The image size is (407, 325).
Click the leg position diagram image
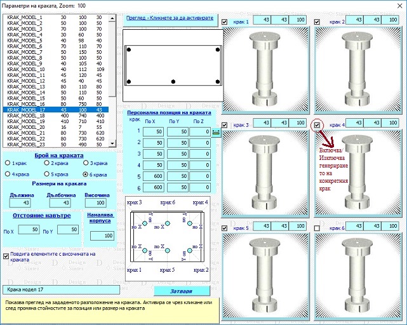168,239
